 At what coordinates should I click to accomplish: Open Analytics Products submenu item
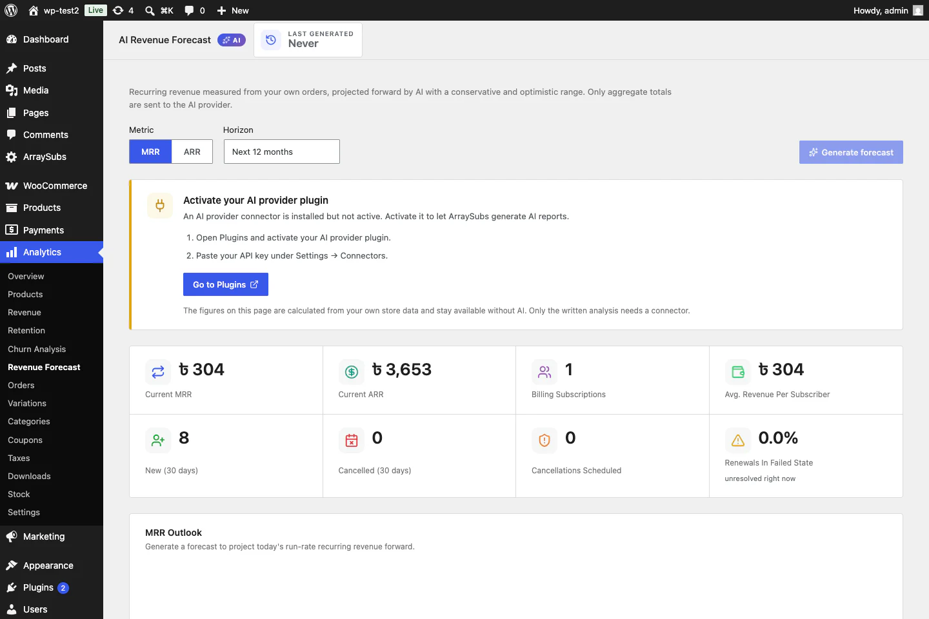25,294
